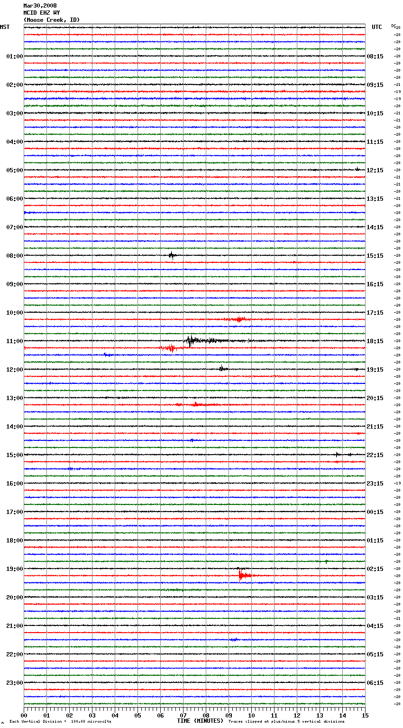Click the red event just below the 10:00 trace
Viewport: 403px width, 728px height.
pos(238,319)
